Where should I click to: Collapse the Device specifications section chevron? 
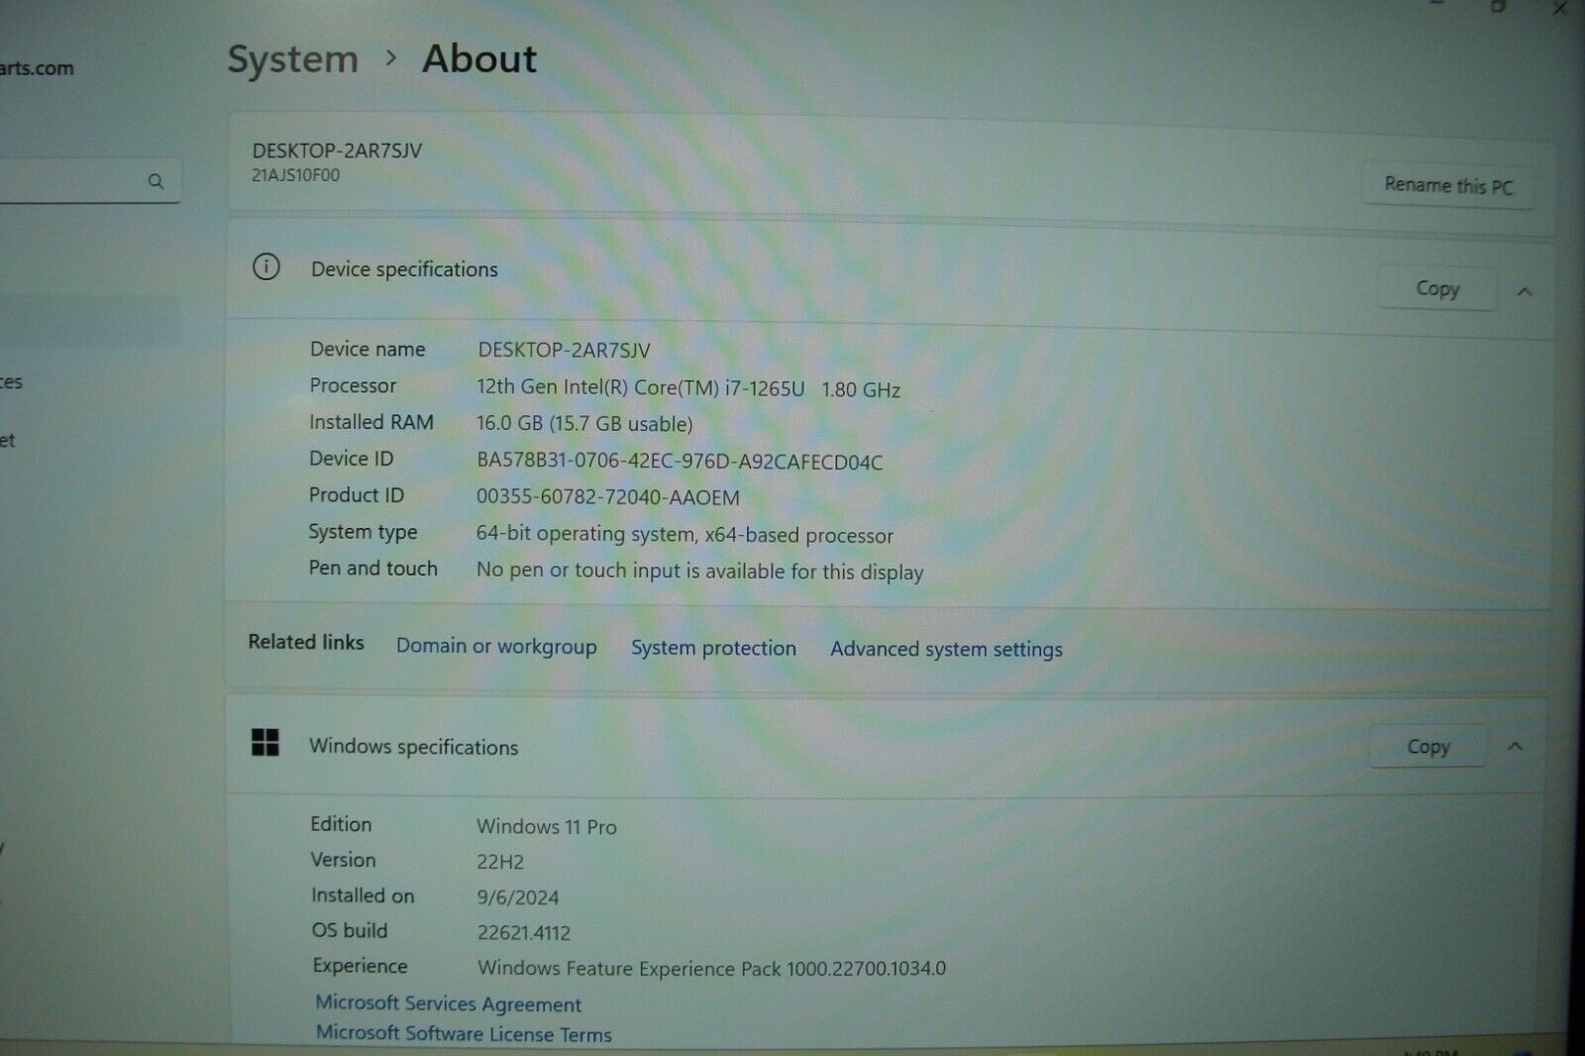[x=1526, y=290]
